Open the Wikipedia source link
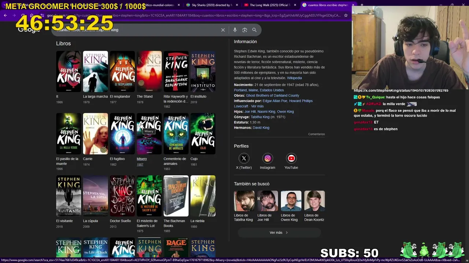Viewport: 469px width, 263px height. tap(295, 78)
